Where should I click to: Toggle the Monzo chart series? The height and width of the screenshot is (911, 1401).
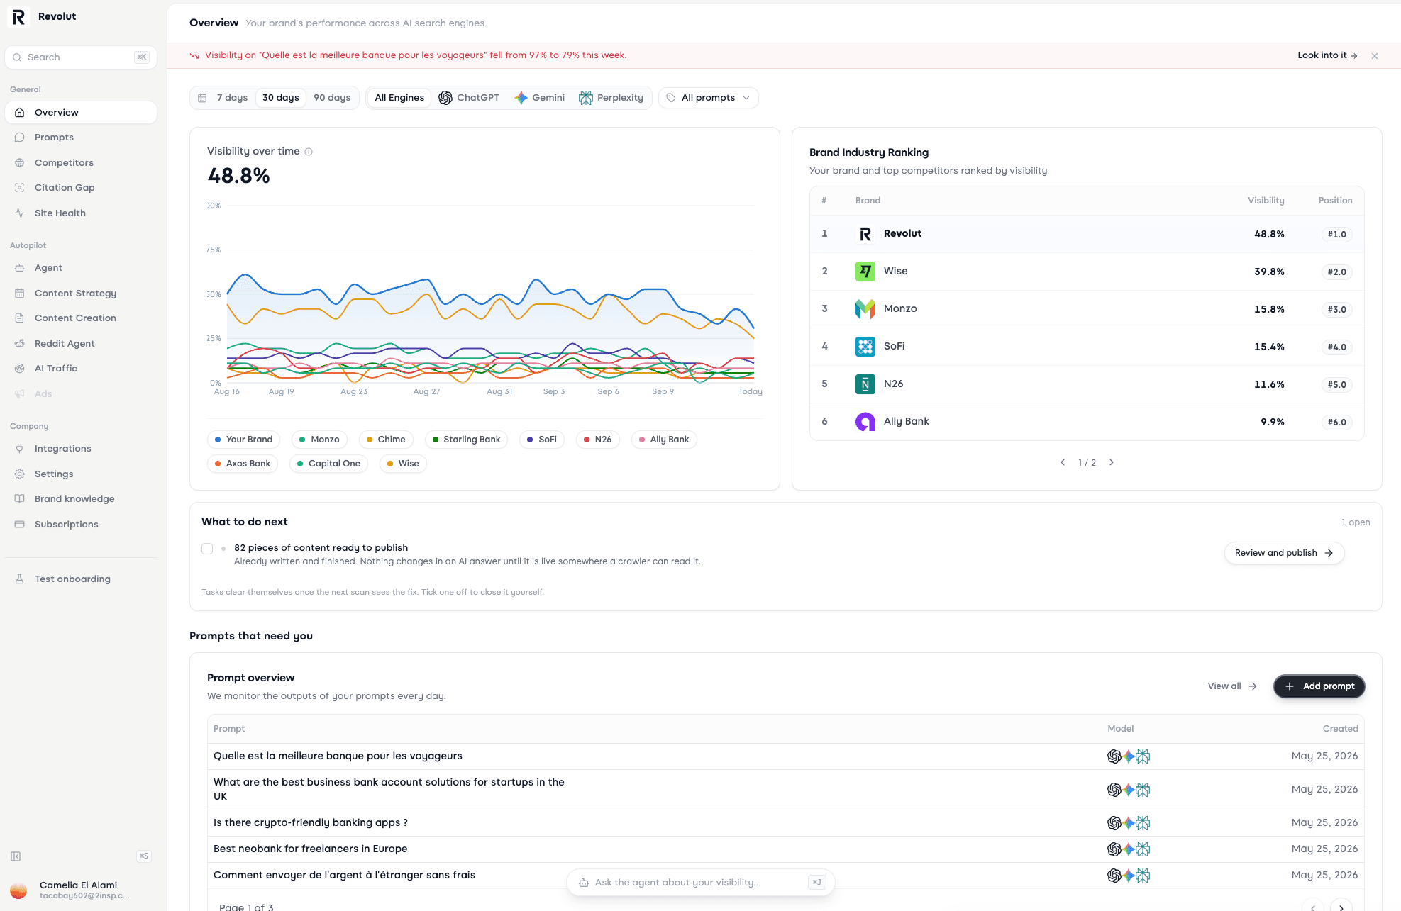319,440
